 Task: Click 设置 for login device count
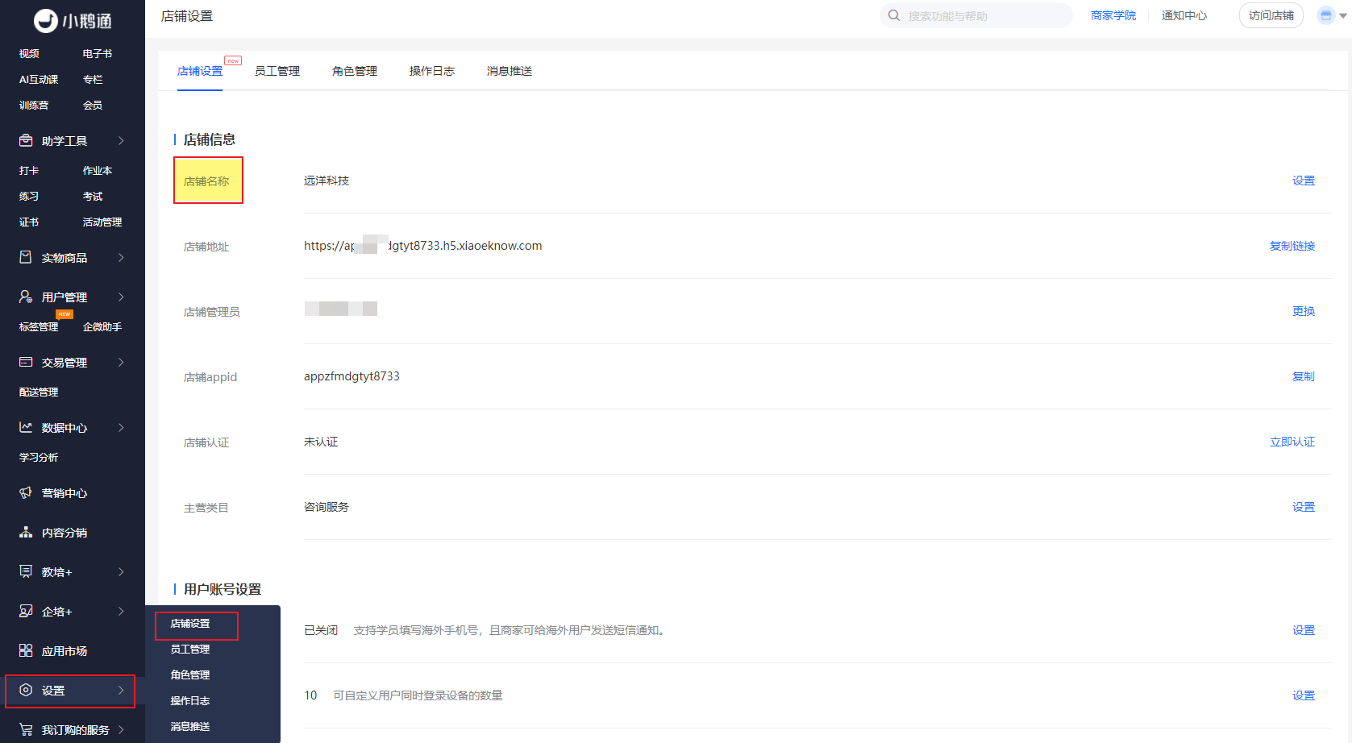1304,695
